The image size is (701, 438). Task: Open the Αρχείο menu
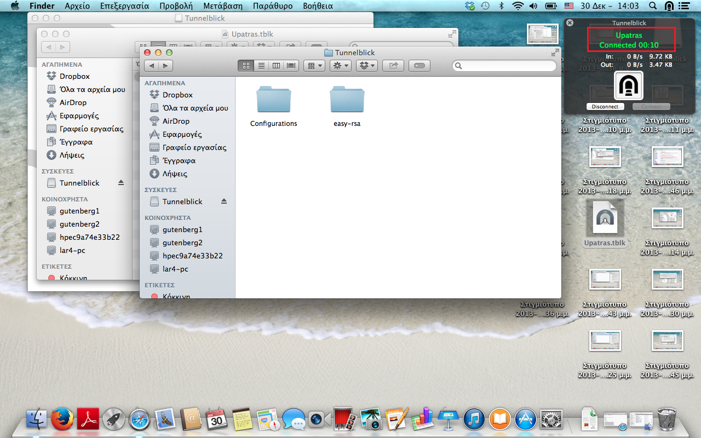pyautogui.click(x=77, y=6)
